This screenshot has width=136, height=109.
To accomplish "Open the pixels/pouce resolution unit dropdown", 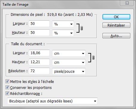I will [69, 71].
